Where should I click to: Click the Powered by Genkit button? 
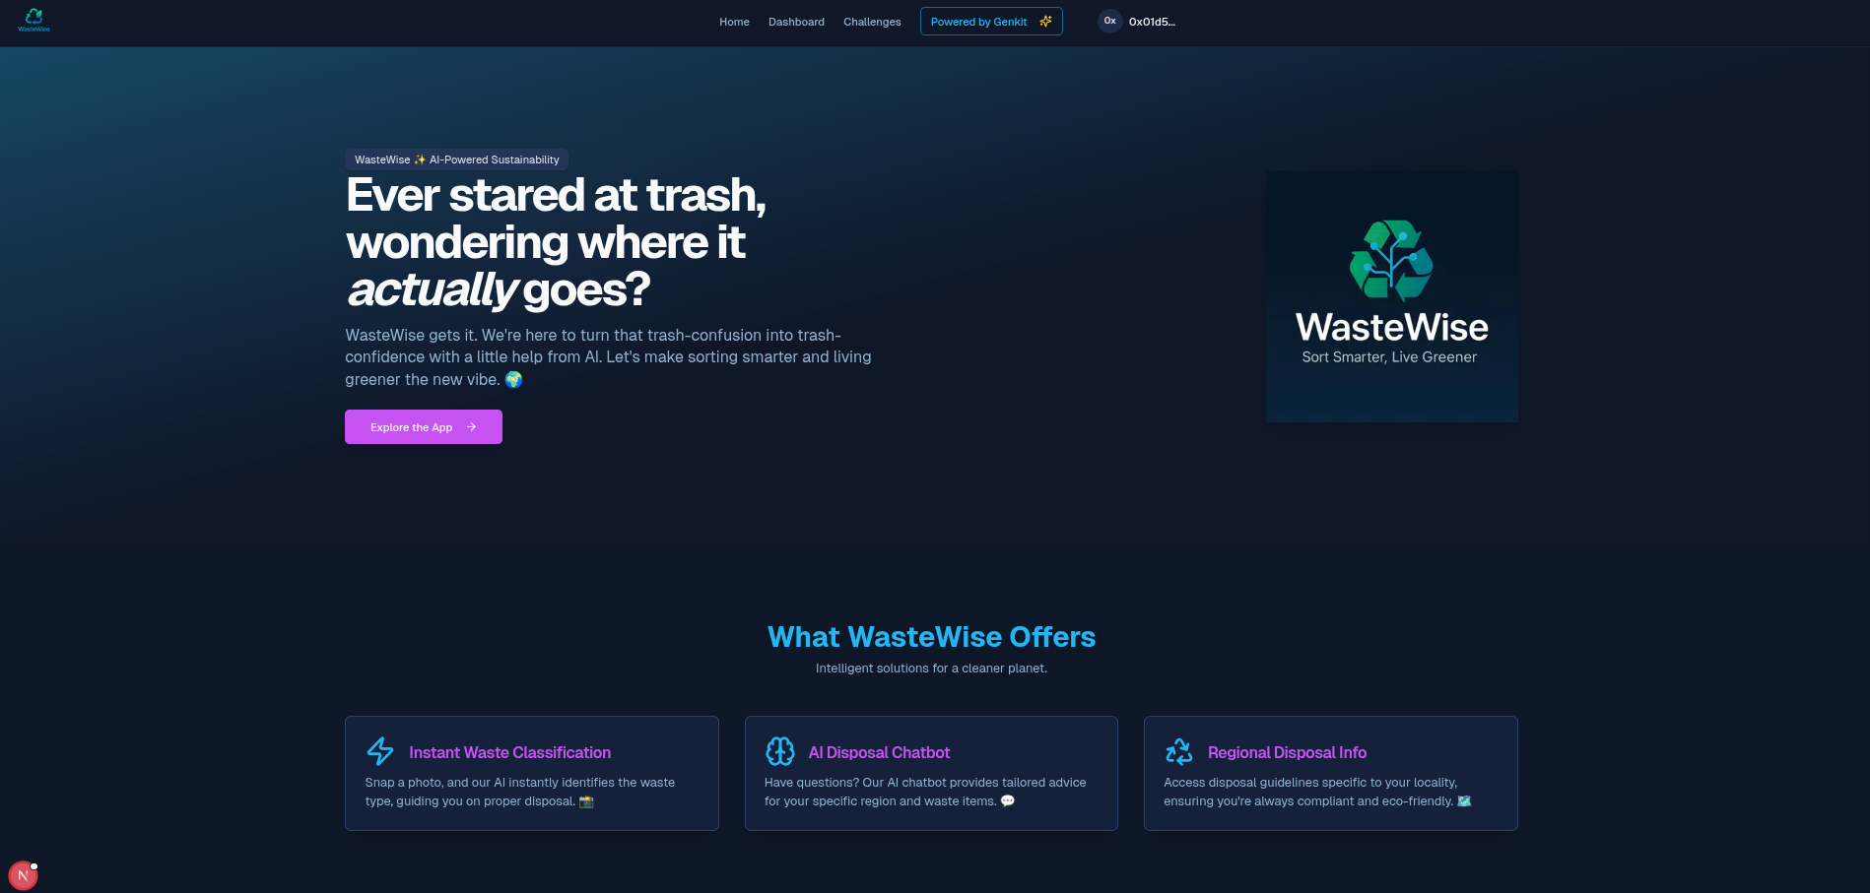[991, 21]
